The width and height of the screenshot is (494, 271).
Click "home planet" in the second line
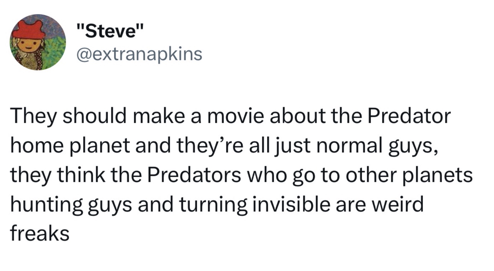(x=70, y=146)
